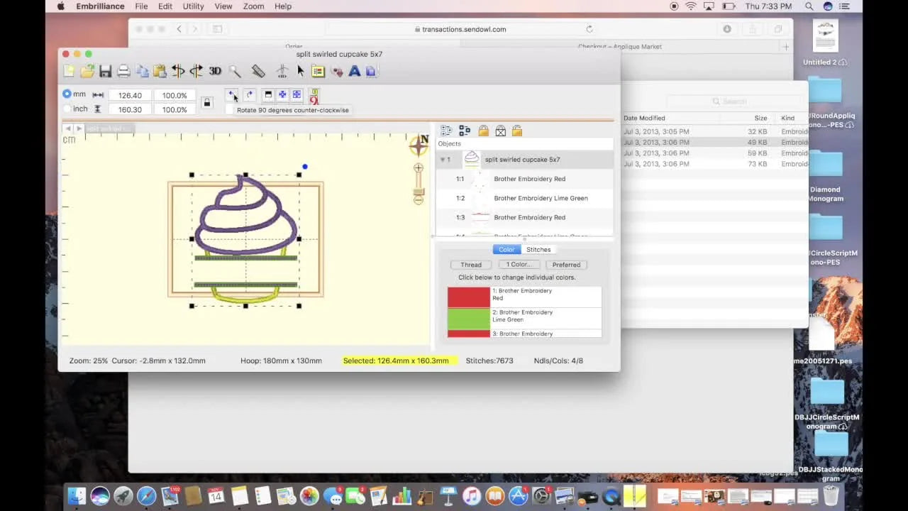Open the File menu
This screenshot has height=511, width=908.
click(141, 6)
